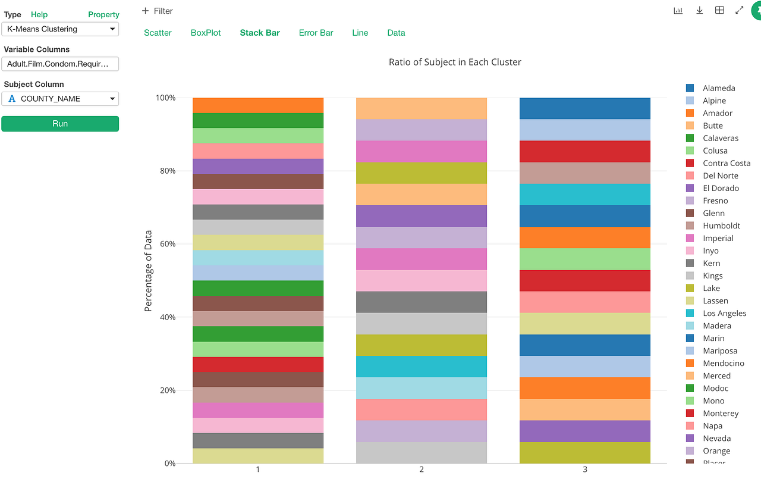
Task: Switch to the Scatter tab
Action: 158,33
